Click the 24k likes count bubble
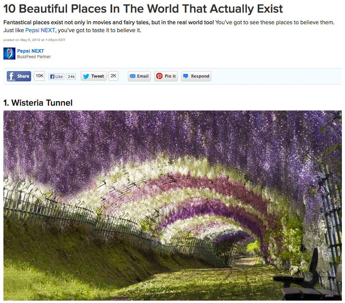Image resolution: width=345 pixels, height=303 pixels. 71,77
